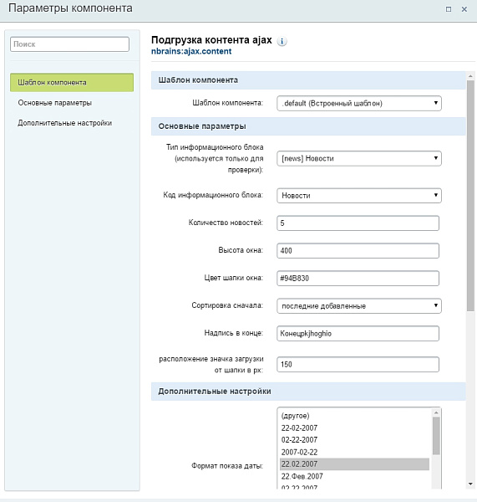Screen dimensions: 477x502
Task: Open the Шаблон компонента dropdown
Action: click(359, 103)
